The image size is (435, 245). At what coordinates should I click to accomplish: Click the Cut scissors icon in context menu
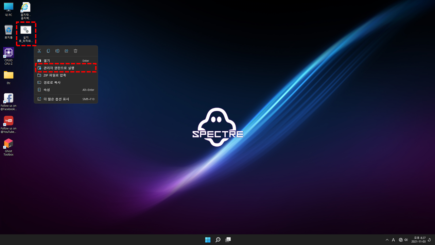(x=39, y=51)
